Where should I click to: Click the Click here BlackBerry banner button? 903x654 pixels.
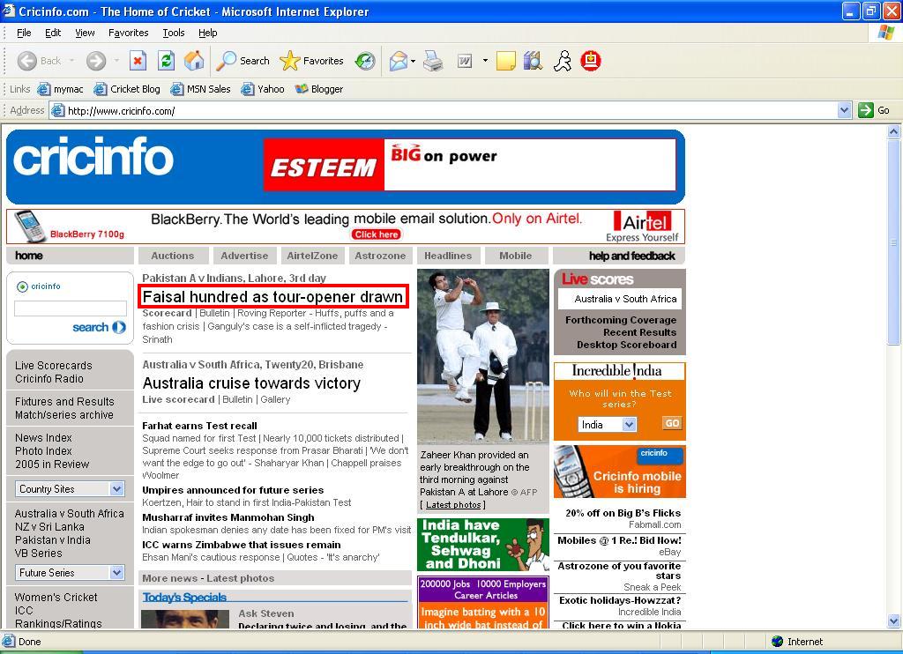[x=376, y=234]
